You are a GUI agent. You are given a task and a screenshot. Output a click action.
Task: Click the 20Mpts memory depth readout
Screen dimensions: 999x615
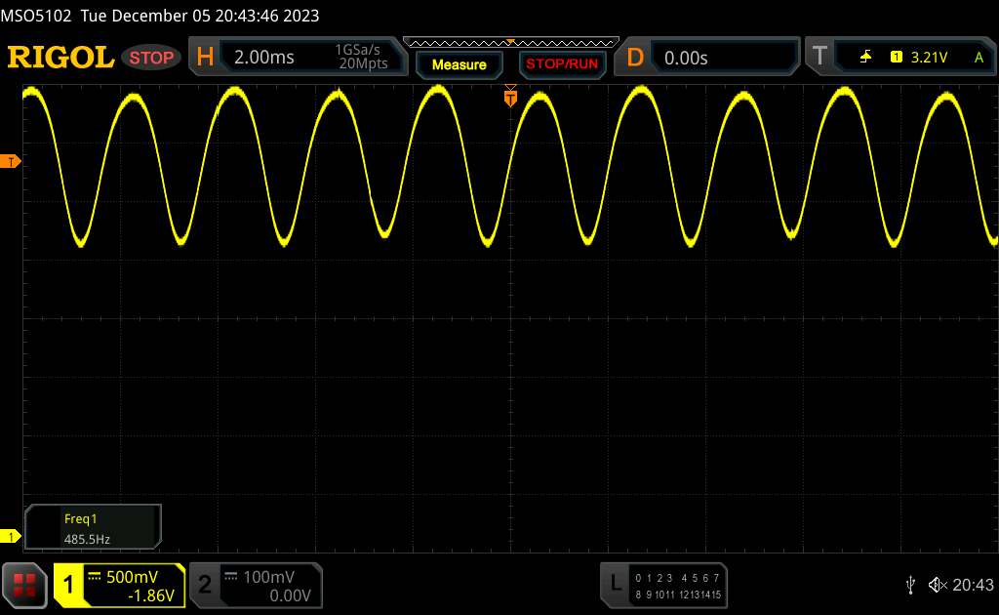tap(363, 63)
